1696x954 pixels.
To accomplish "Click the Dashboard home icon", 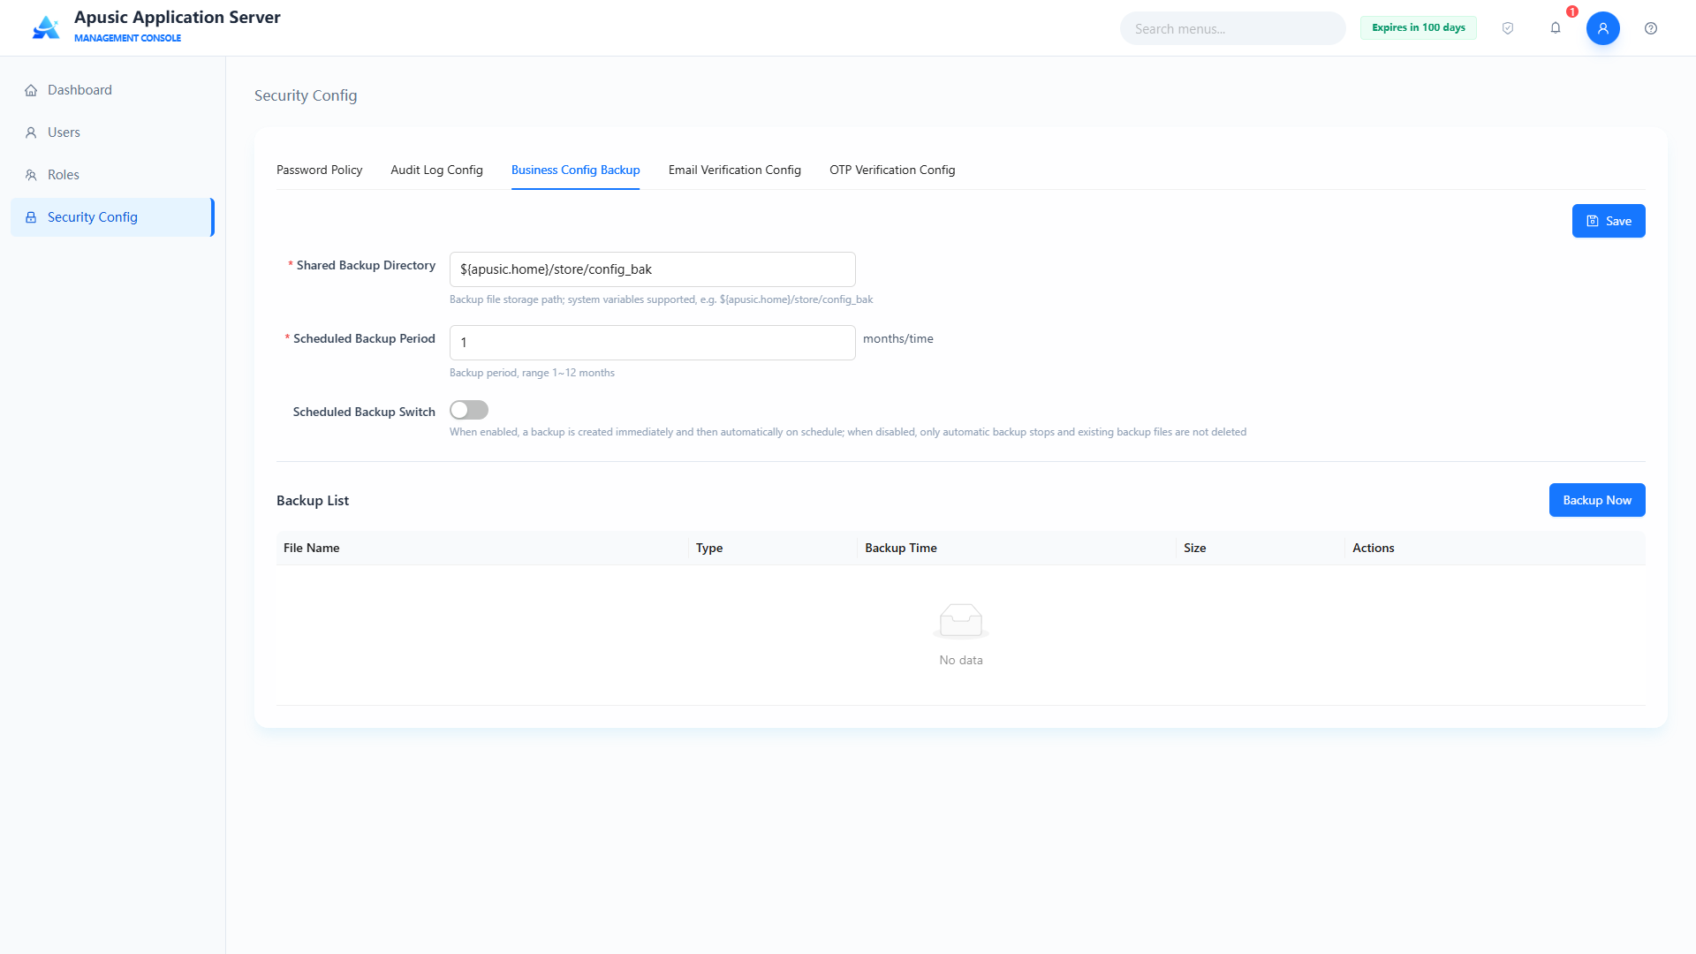I will [x=31, y=90].
